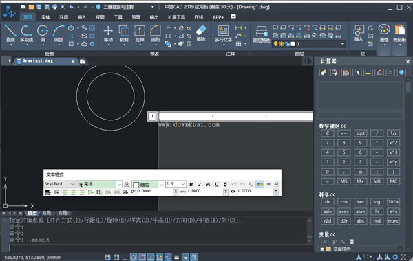The image size is (413, 261).
Task: Toggle snap mode in status bar
Action: pyautogui.click(x=108, y=257)
